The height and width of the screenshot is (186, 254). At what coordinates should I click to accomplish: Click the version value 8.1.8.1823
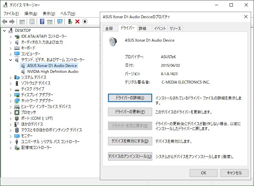tap(169, 74)
